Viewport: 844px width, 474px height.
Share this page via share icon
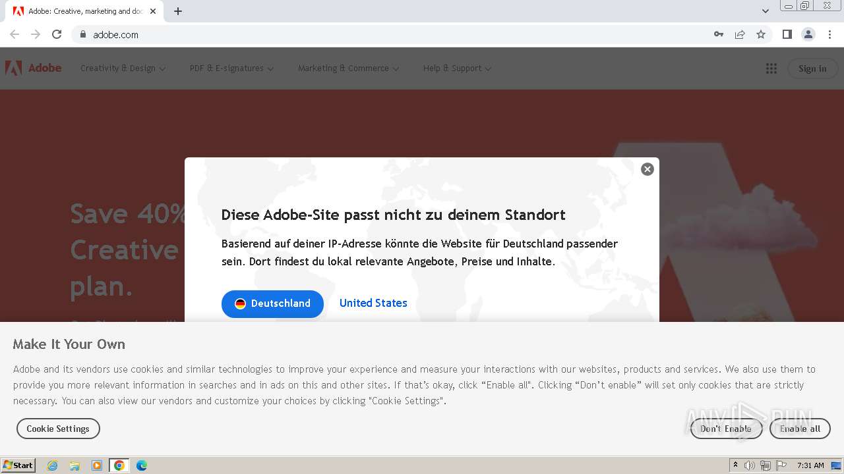tap(740, 34)
